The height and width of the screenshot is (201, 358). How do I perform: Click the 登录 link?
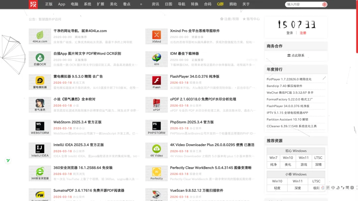point(289,33)
